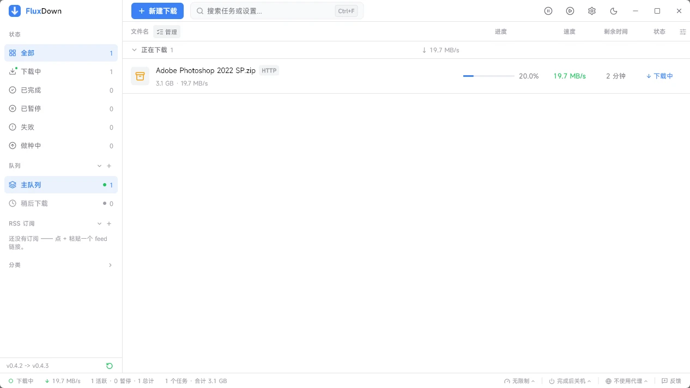Sort by the 状态 column header
Screen dimensions: 690x388
pyautogui.click(x=659, y=32)
